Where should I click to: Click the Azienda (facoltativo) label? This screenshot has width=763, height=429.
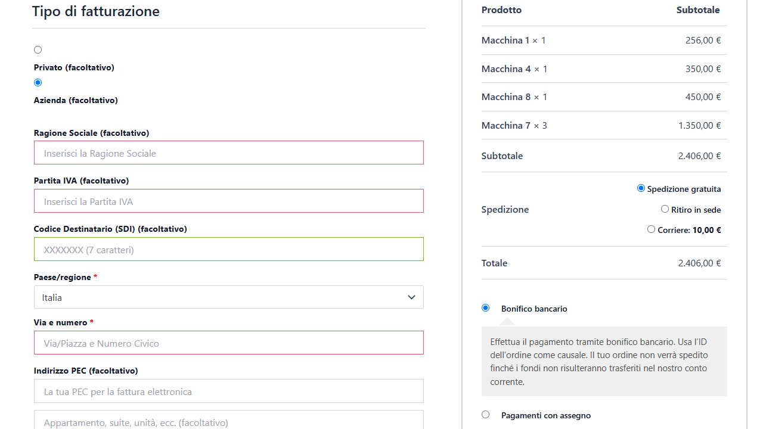[76, 101]
